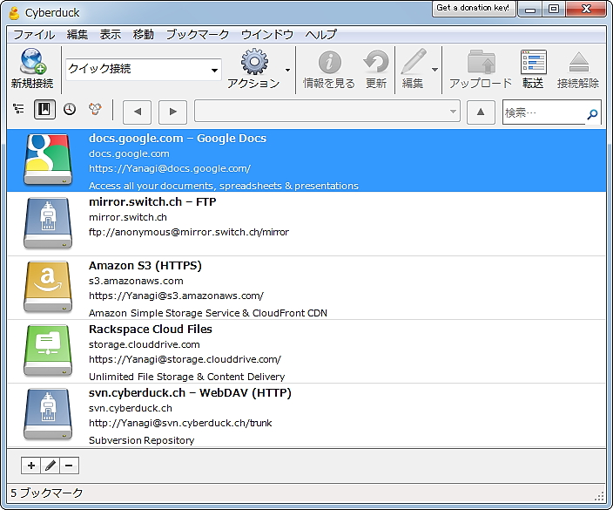Click the mirror.switch.ch FTP drive icon
This screenshot has height=510, width=613.
pos(48,223)
